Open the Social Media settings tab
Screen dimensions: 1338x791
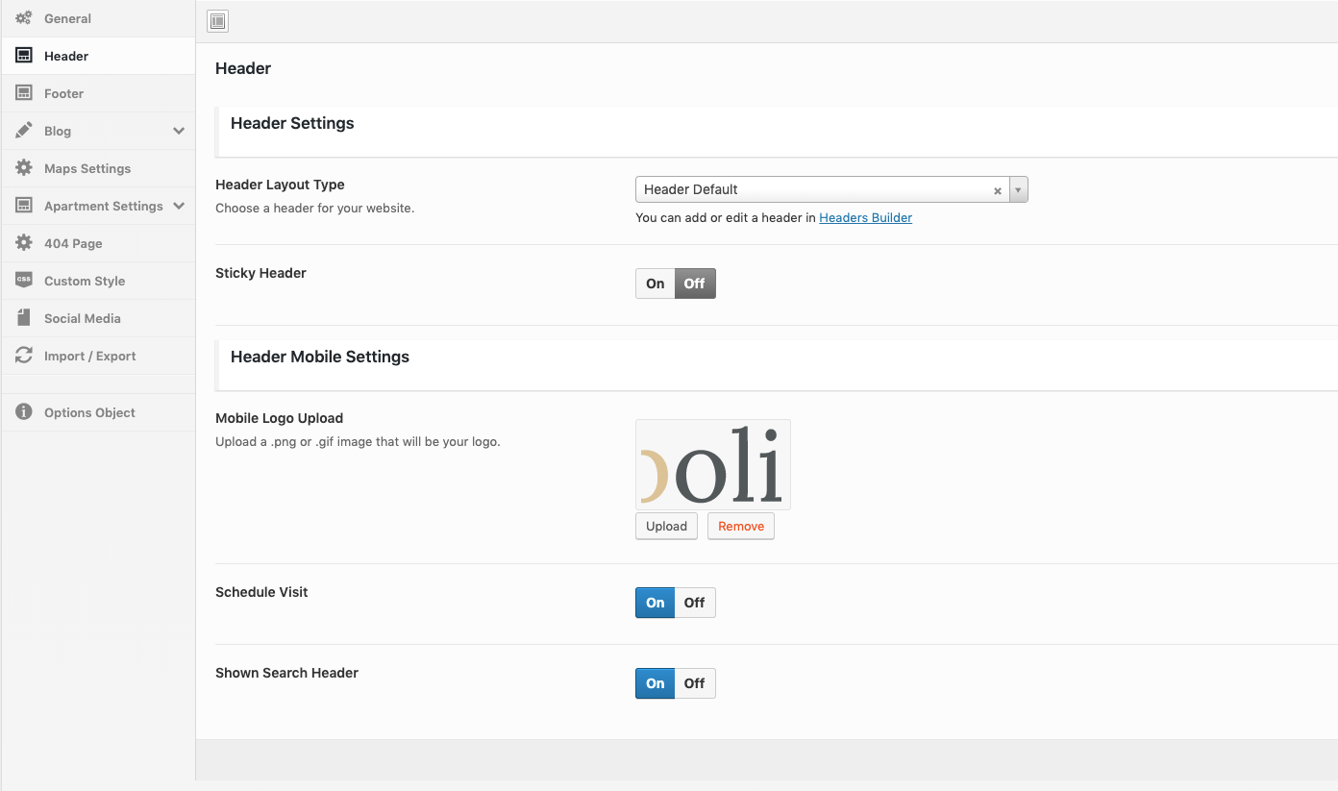pos(82,318)
